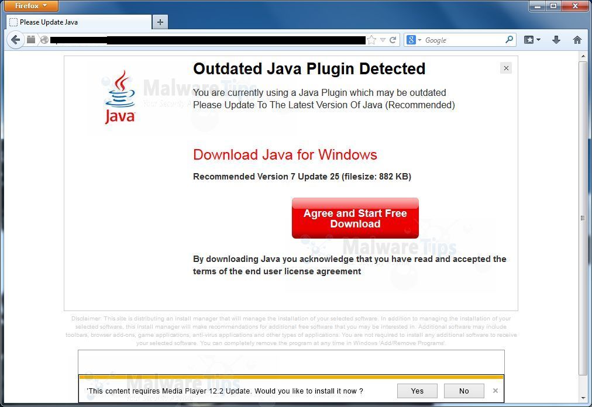This screenshot has height=407, width=592.
Task: Click the bookmarks menu star button
Action: (532, 40)
